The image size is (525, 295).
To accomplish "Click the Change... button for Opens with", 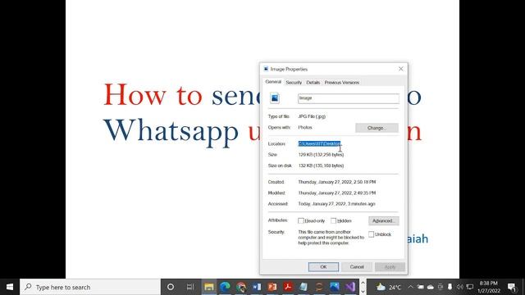I will coord(377,128).
